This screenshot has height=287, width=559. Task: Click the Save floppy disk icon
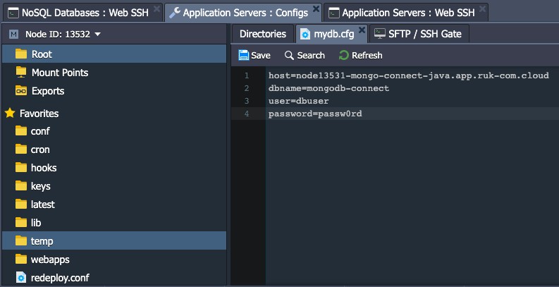[x=244, y=55]
